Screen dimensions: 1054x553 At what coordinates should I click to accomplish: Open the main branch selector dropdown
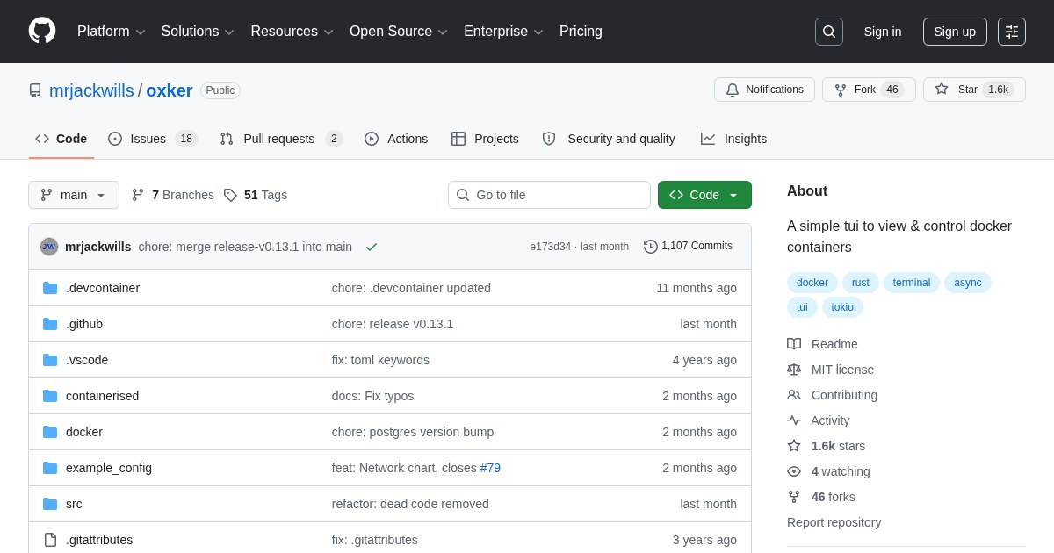[74, 195]
